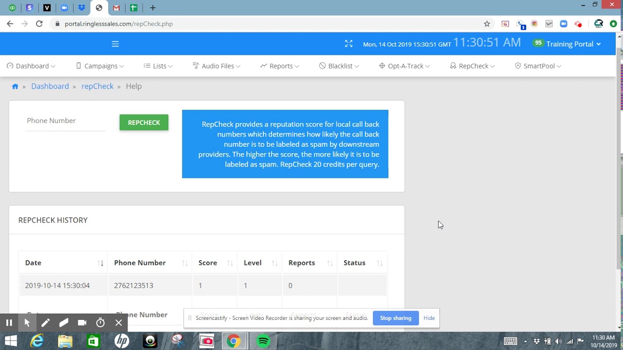623x350 pixels.
Task: Expand the Reports menu
Action: (280, 66)
